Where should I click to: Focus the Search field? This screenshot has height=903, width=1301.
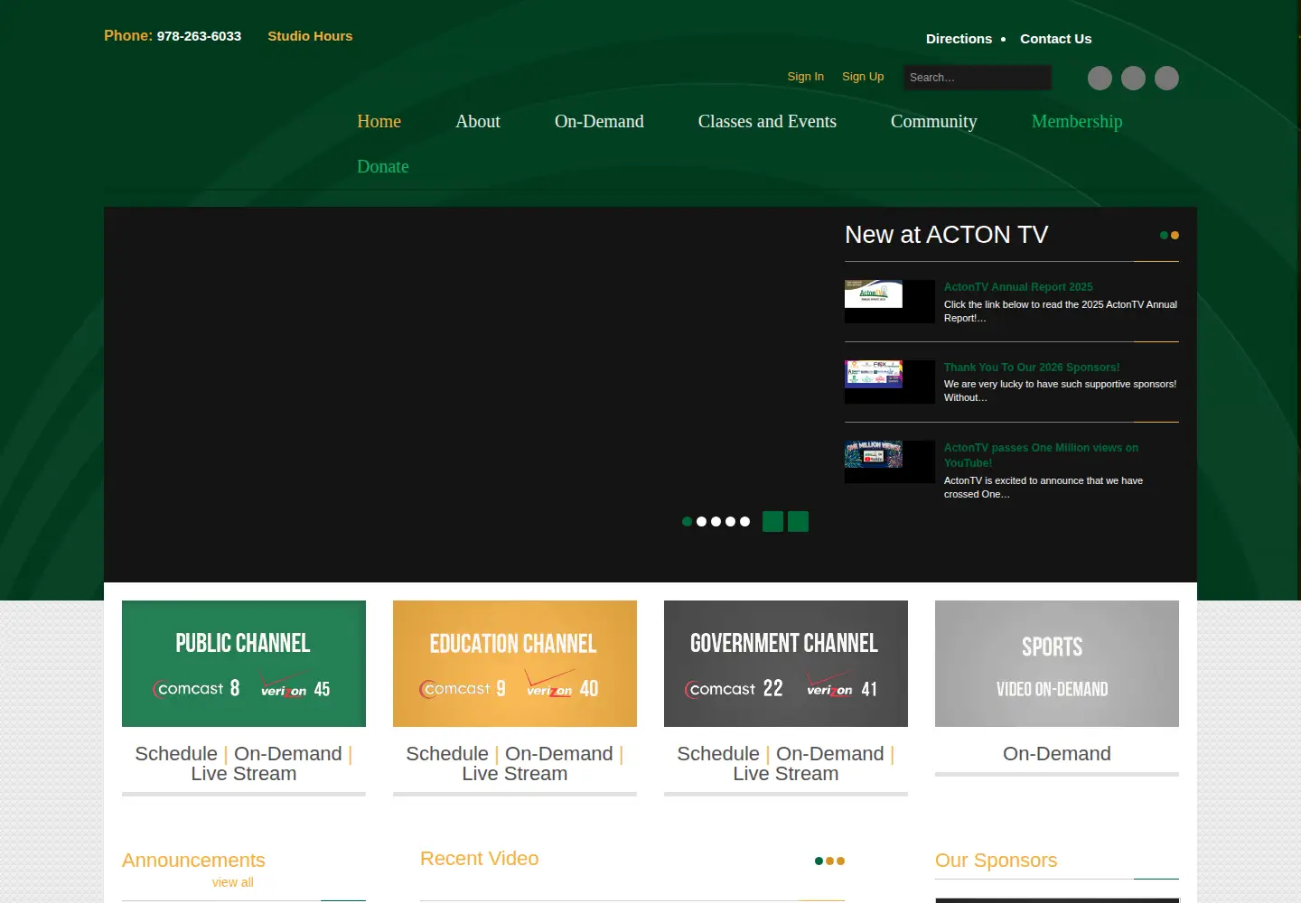[977, 78]
